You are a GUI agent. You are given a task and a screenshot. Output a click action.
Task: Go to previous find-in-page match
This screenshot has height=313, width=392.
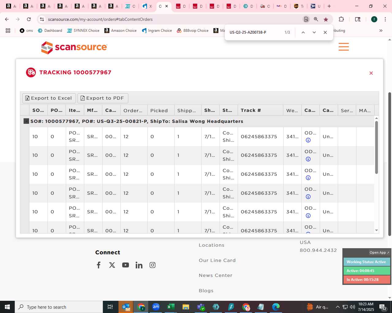[x=303, y=32]
